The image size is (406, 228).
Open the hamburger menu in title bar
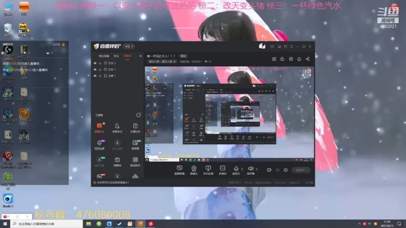click(x=291, y=47)
